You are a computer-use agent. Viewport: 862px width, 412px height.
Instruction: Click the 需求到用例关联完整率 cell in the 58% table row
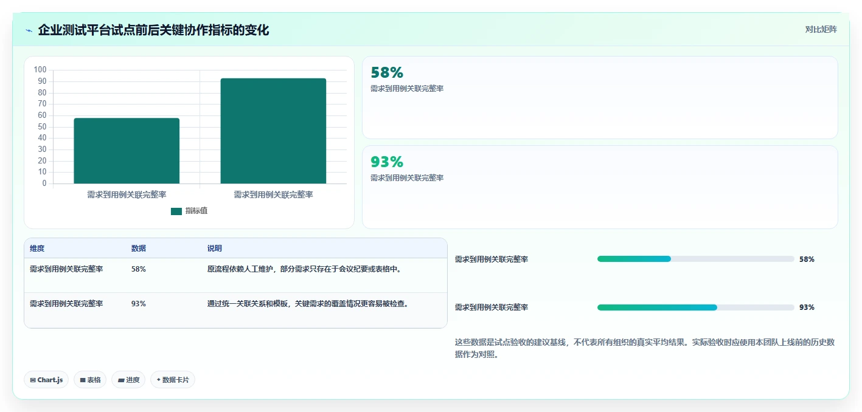pos(66,269)
